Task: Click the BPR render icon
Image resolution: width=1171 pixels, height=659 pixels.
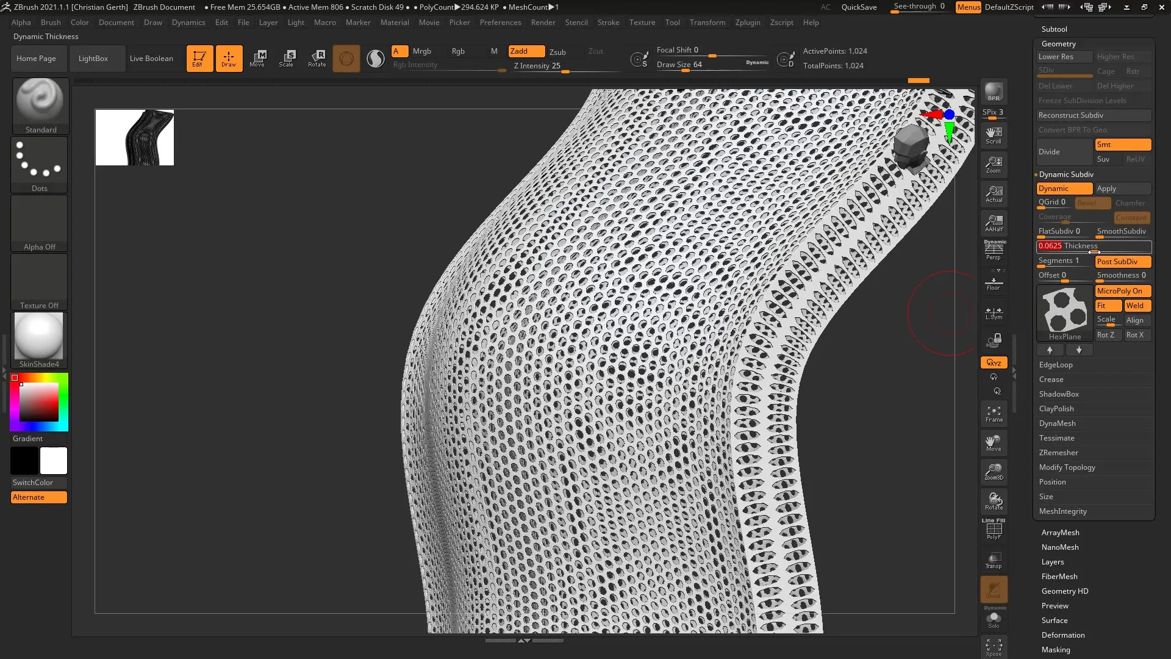Action: (994, 92)
